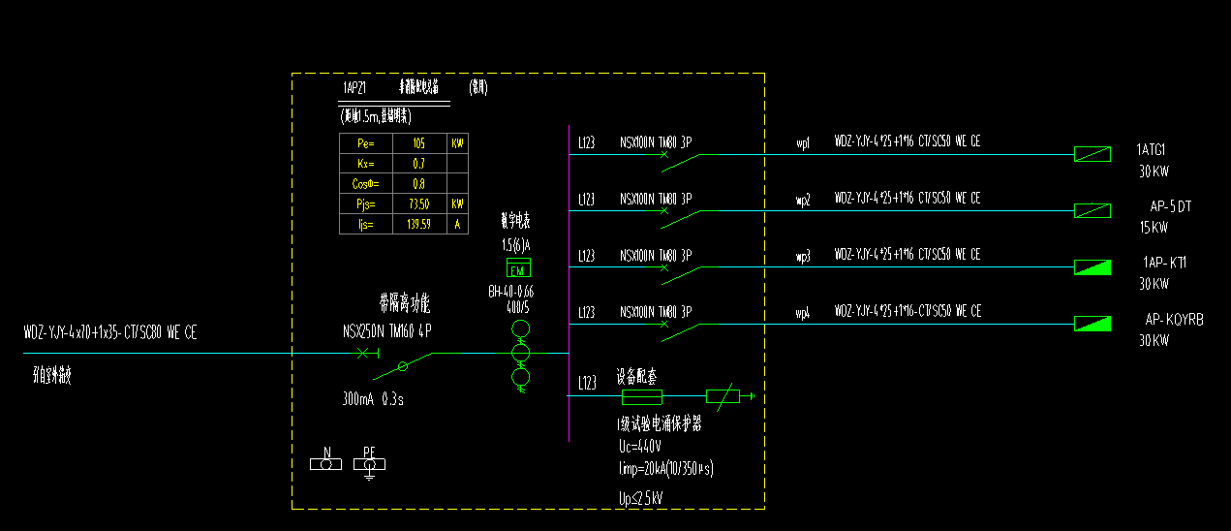This screenshot has width=1231, height=531.
Task: Click the L123 phase label on wp2 circuit
Action: click(587, 200)
